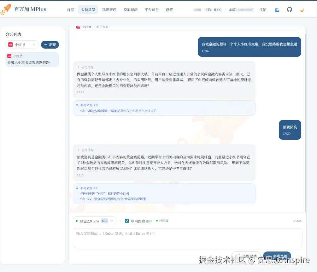
Task: Open the 小红书爆款结构拆解 reference link
Action: [118, 111]
